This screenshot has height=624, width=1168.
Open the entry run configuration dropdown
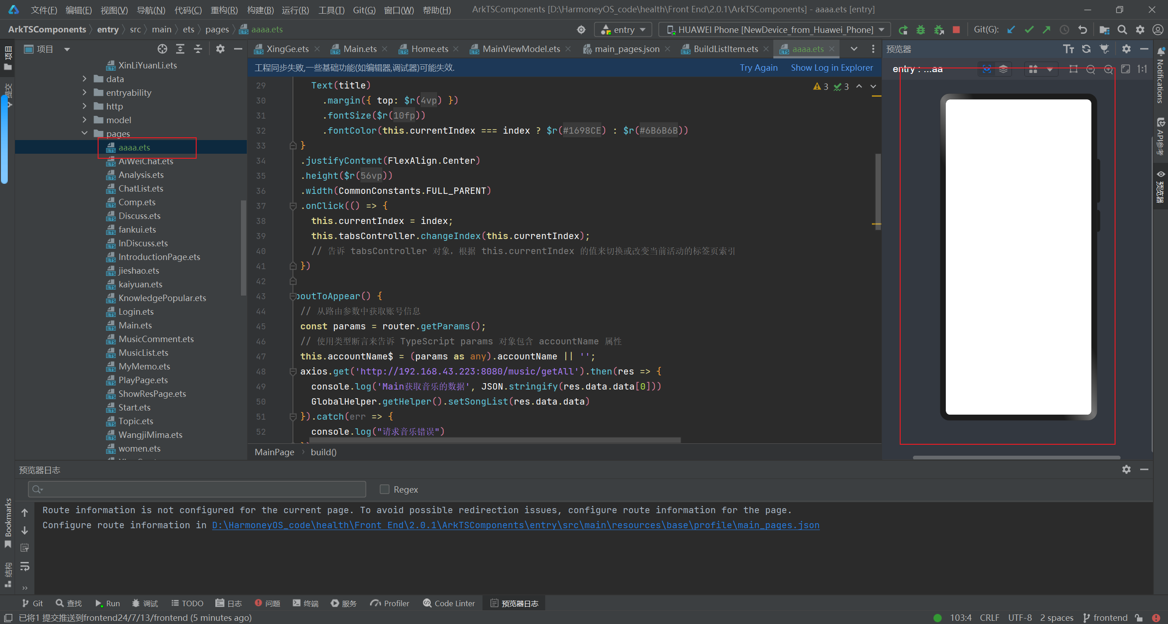pos(623,30)
